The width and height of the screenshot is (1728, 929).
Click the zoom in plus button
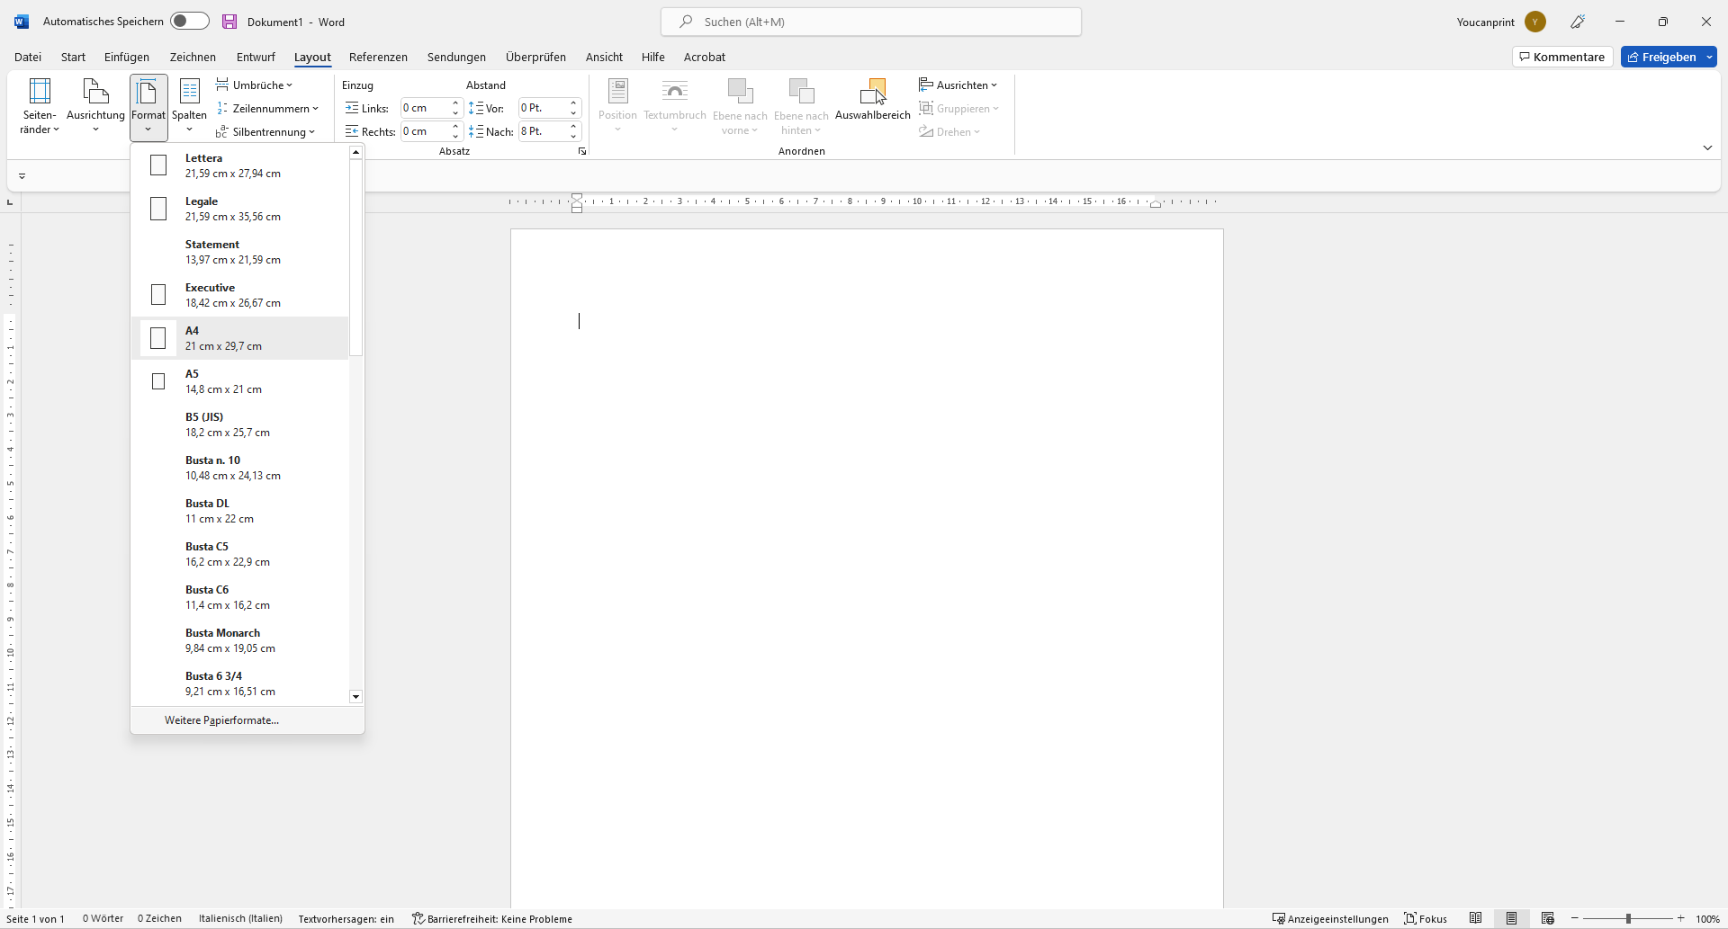(x=1681, y=918)
